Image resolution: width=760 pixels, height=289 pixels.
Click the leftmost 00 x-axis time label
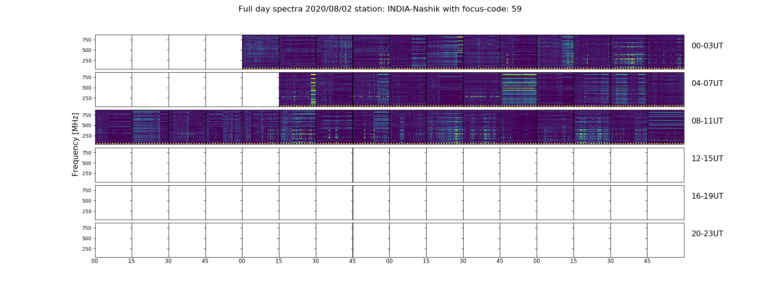click(x=95, y=261)
